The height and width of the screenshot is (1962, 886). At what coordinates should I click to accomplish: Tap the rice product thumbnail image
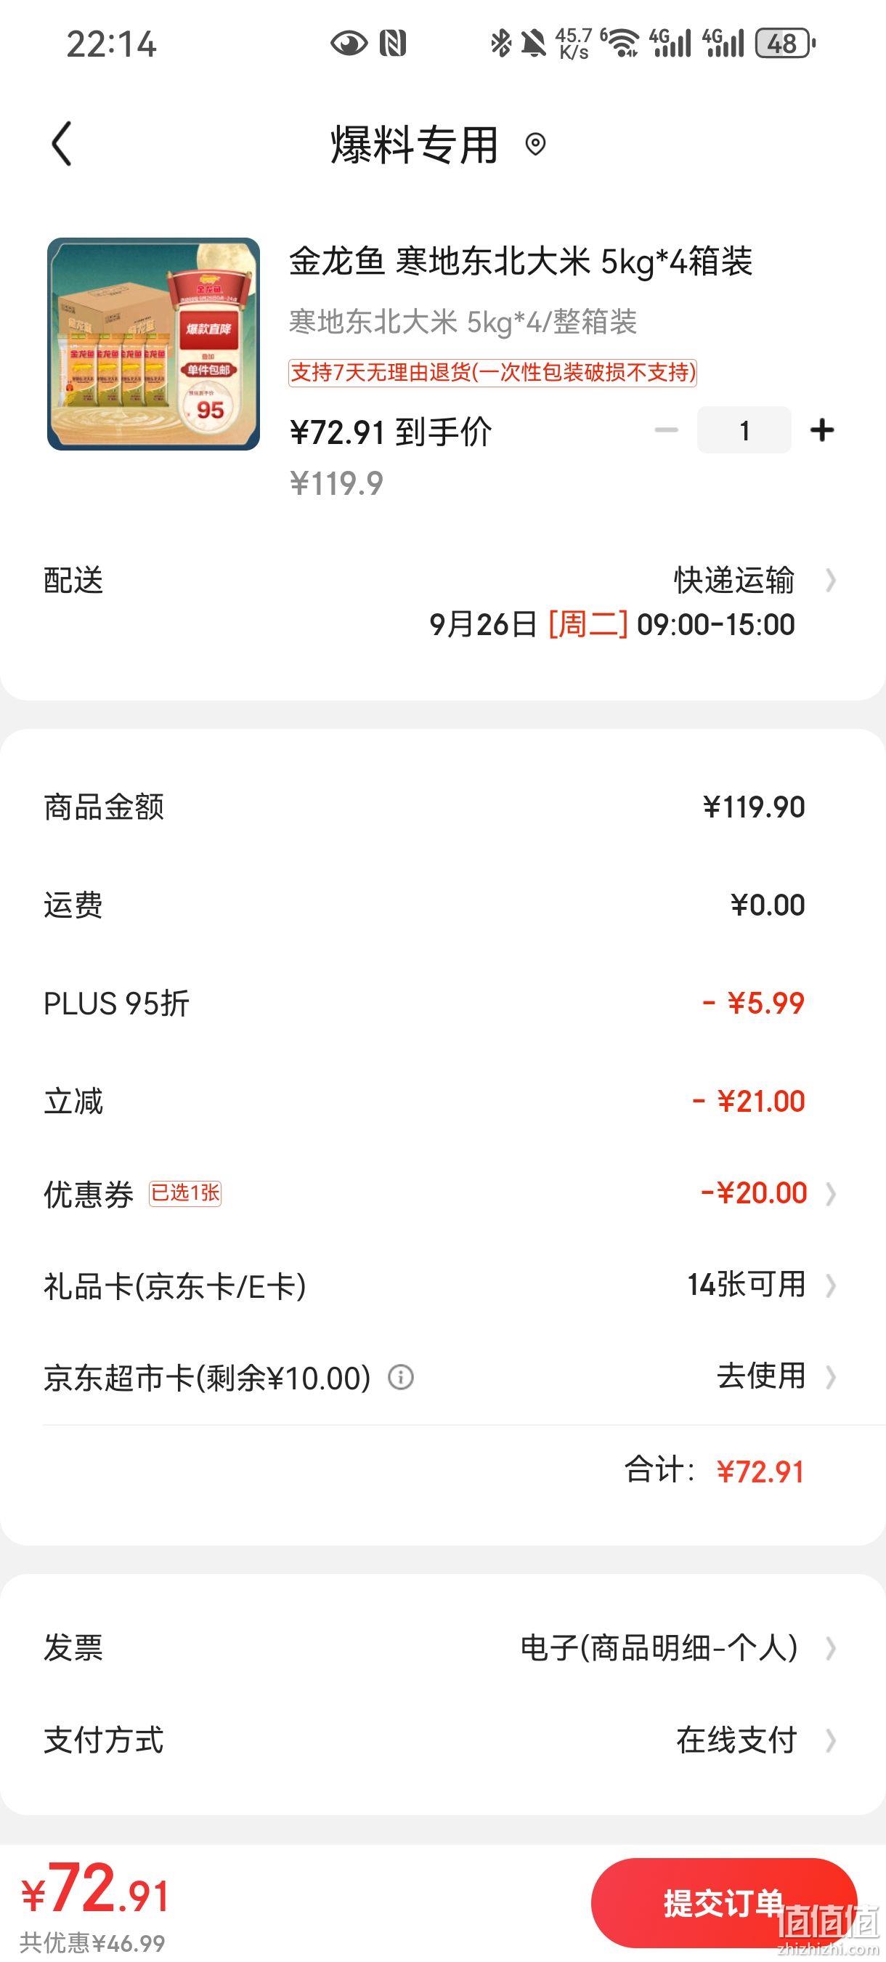[154, 344]
